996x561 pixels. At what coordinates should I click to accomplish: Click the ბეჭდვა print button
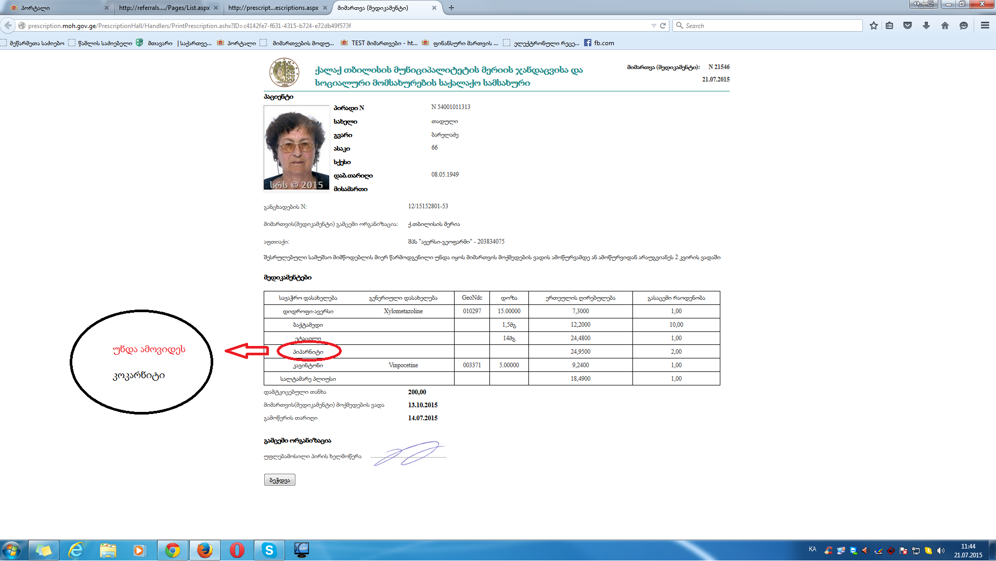coord(279,480)
